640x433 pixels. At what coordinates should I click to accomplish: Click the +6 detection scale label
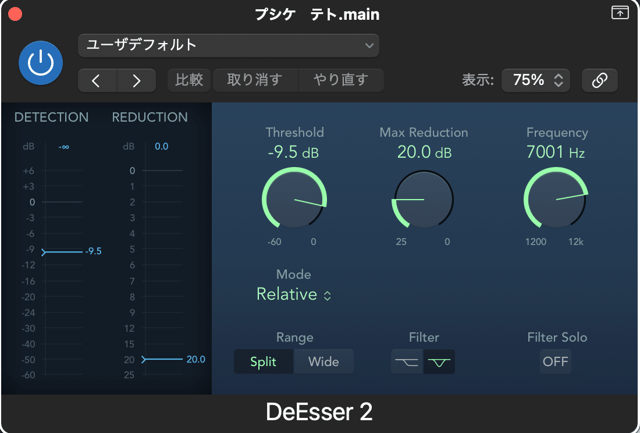[x=29, y=171]
